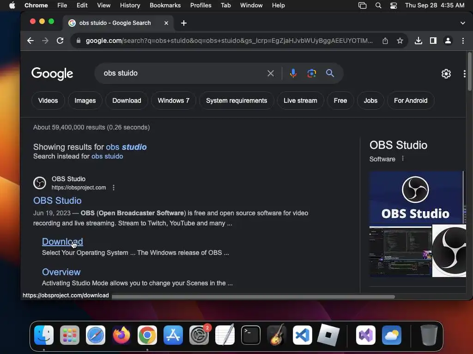Click the horizontal scrollbar at page bottom
This screenshot has width=473, height=354.
point(253,297)
